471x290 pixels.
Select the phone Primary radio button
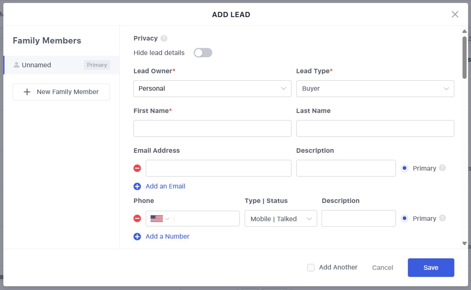pyautogui.click(x=404, y=219)
